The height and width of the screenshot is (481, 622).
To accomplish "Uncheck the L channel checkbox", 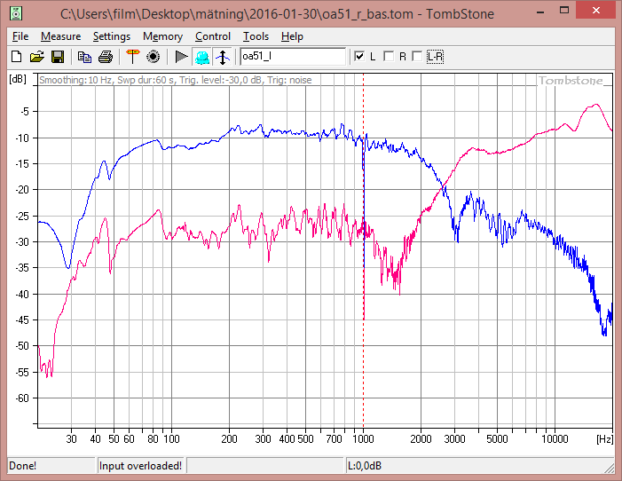I will (x=359, y=57).
